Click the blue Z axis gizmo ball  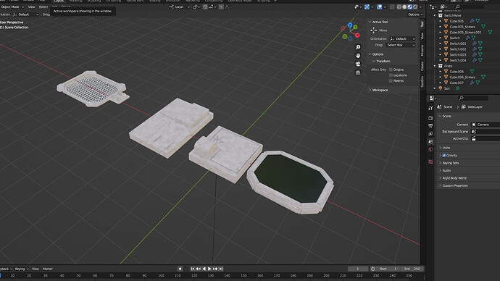[350, 25]
